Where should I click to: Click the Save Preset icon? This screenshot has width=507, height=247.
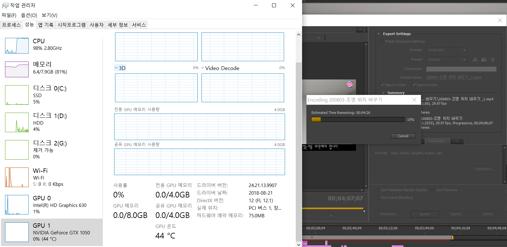pyautogui.click(x=475, y=60)
